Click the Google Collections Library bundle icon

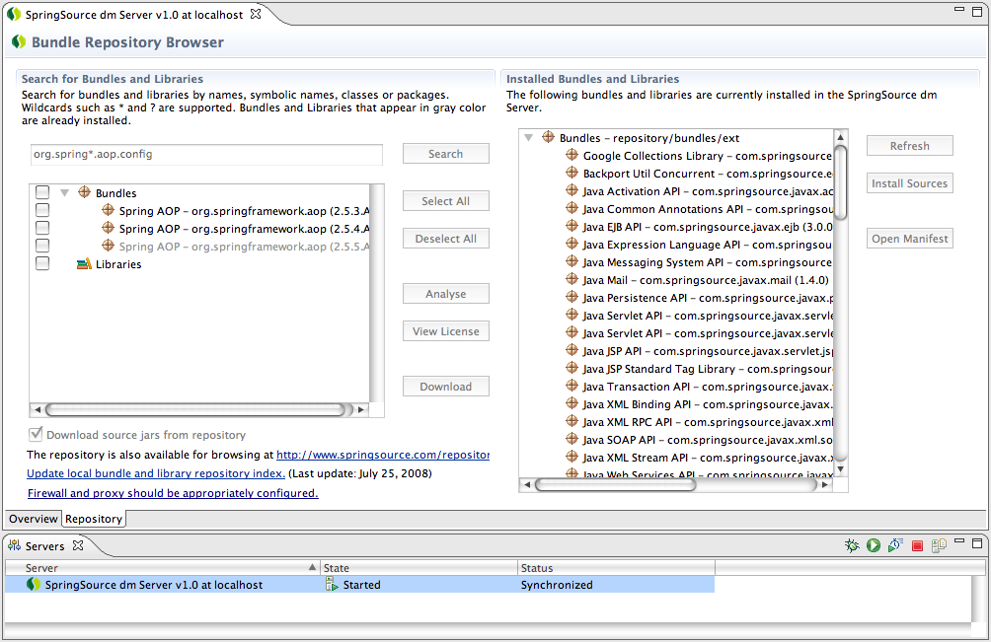click(x=572, y=155)
